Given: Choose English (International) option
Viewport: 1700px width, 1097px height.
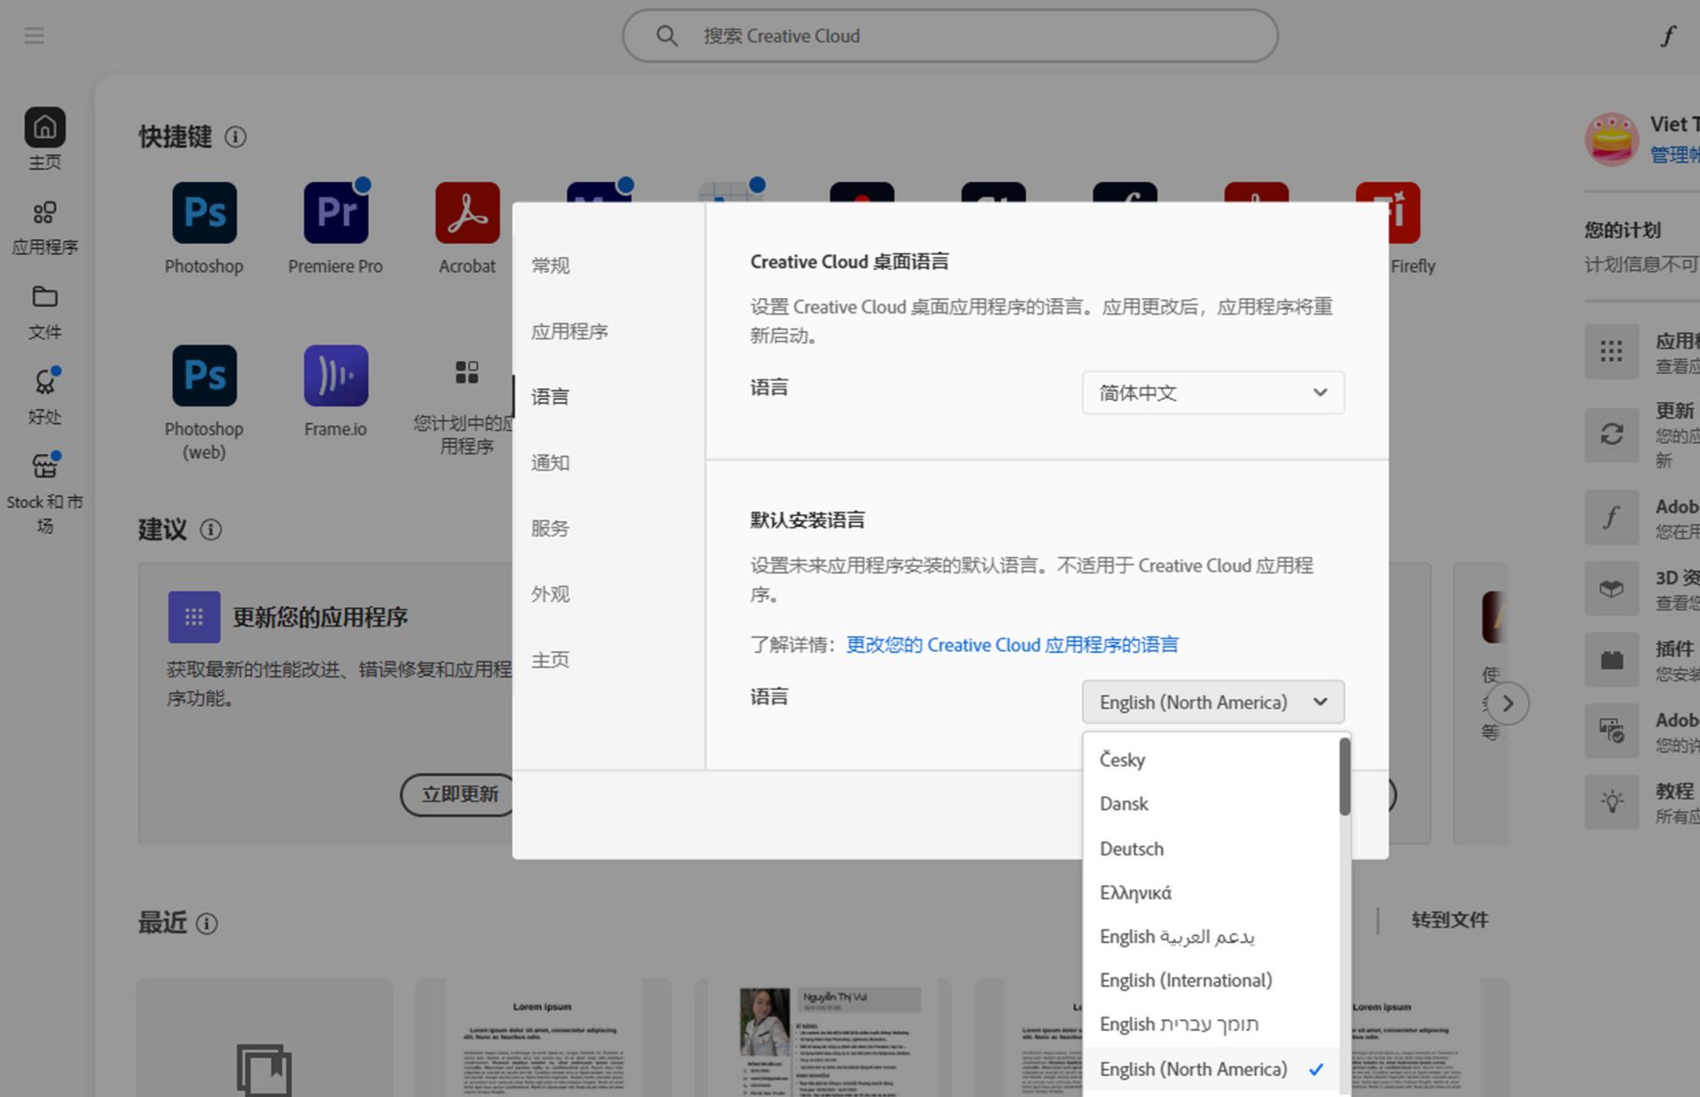Looking at the screenshot, I should pos(1186,980).
